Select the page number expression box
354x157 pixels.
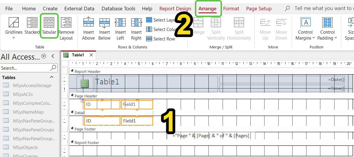click(211, 136)
